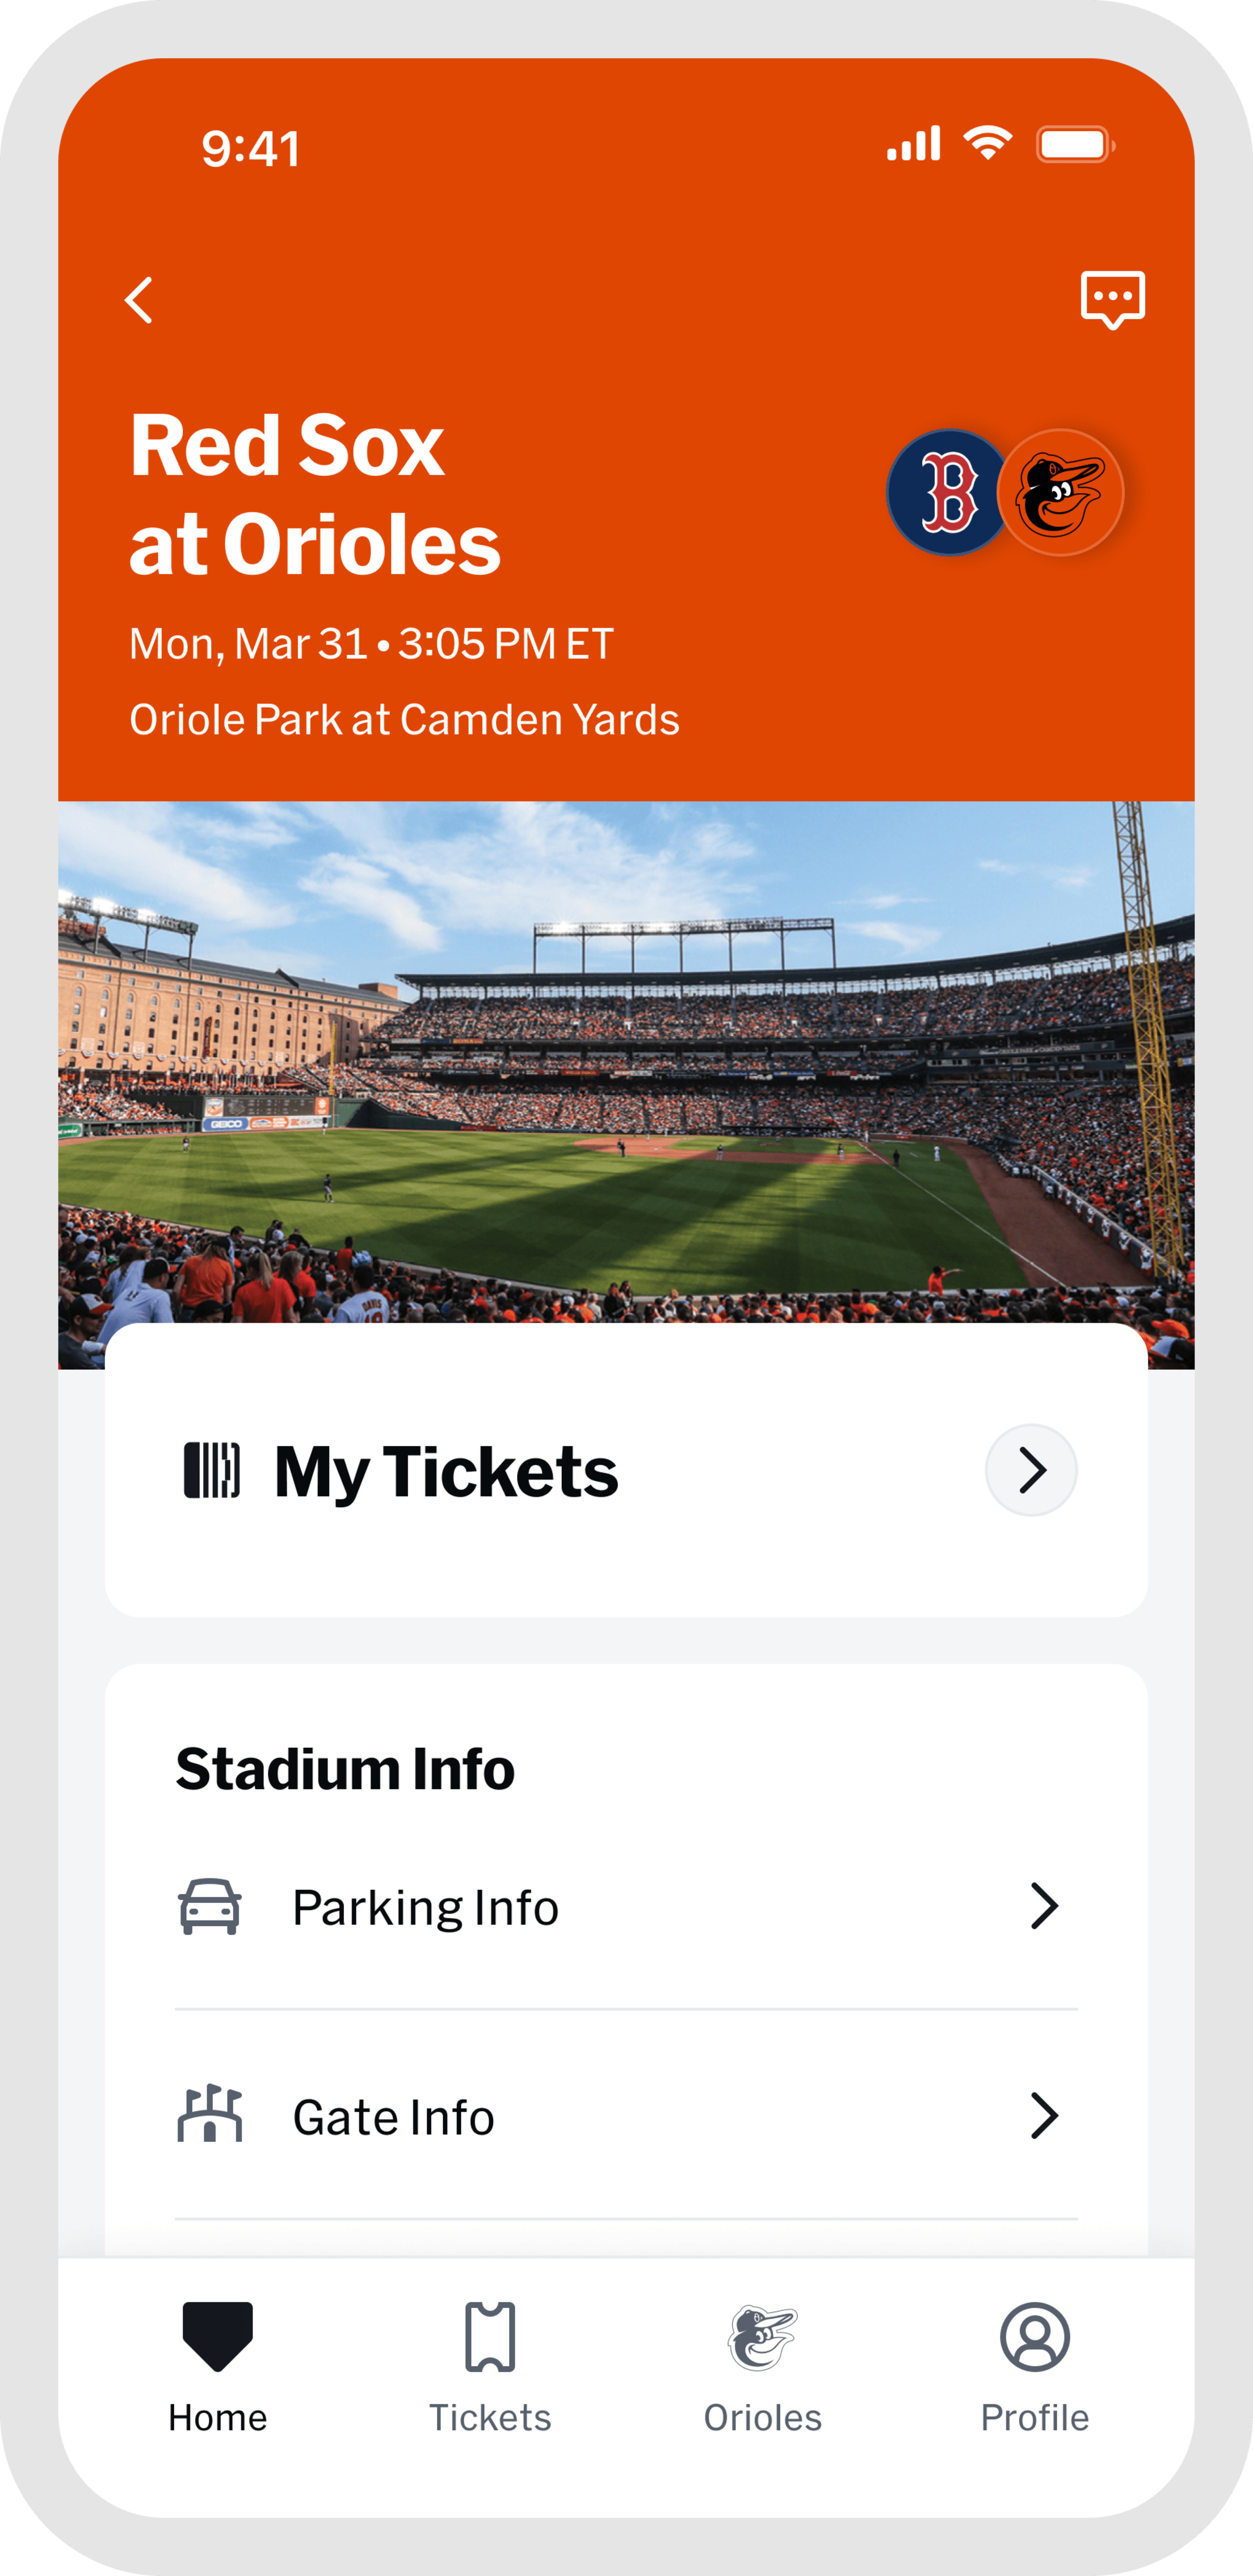
Task: Open the Gate Info link
Action: click(x=393, y=2117)
